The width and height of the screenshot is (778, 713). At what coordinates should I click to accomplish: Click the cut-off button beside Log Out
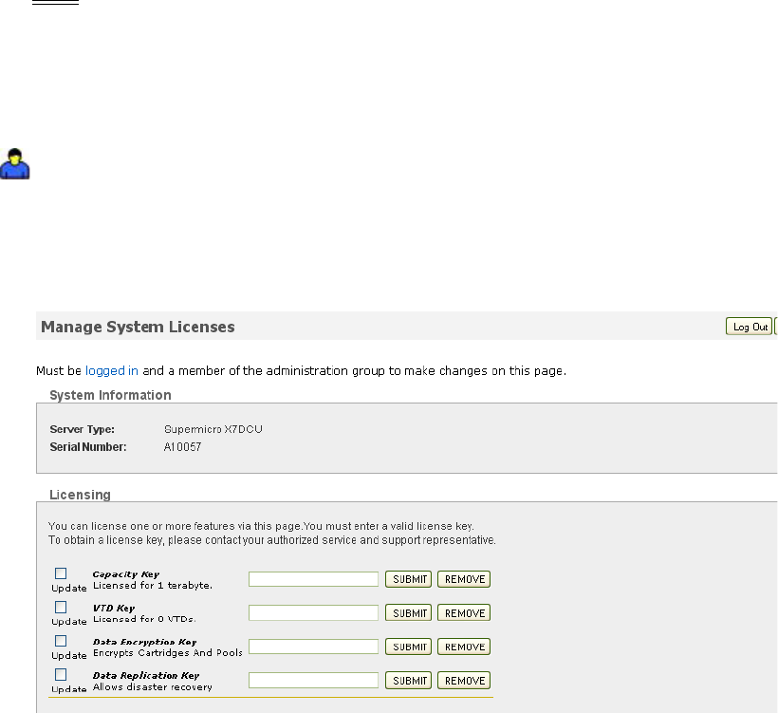(x=775, y=327)
